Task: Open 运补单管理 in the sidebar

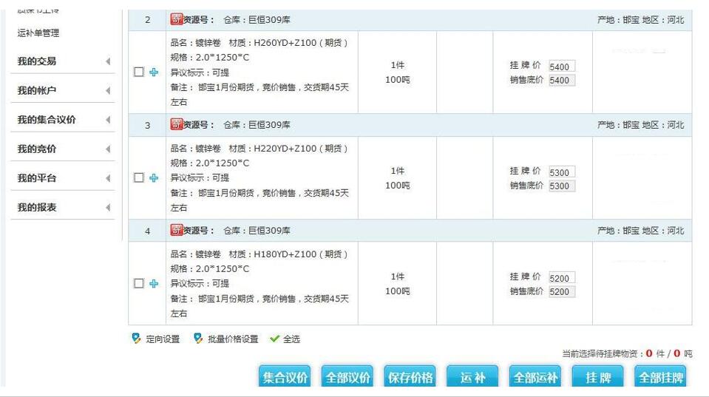Action: (x=38, y=33)
